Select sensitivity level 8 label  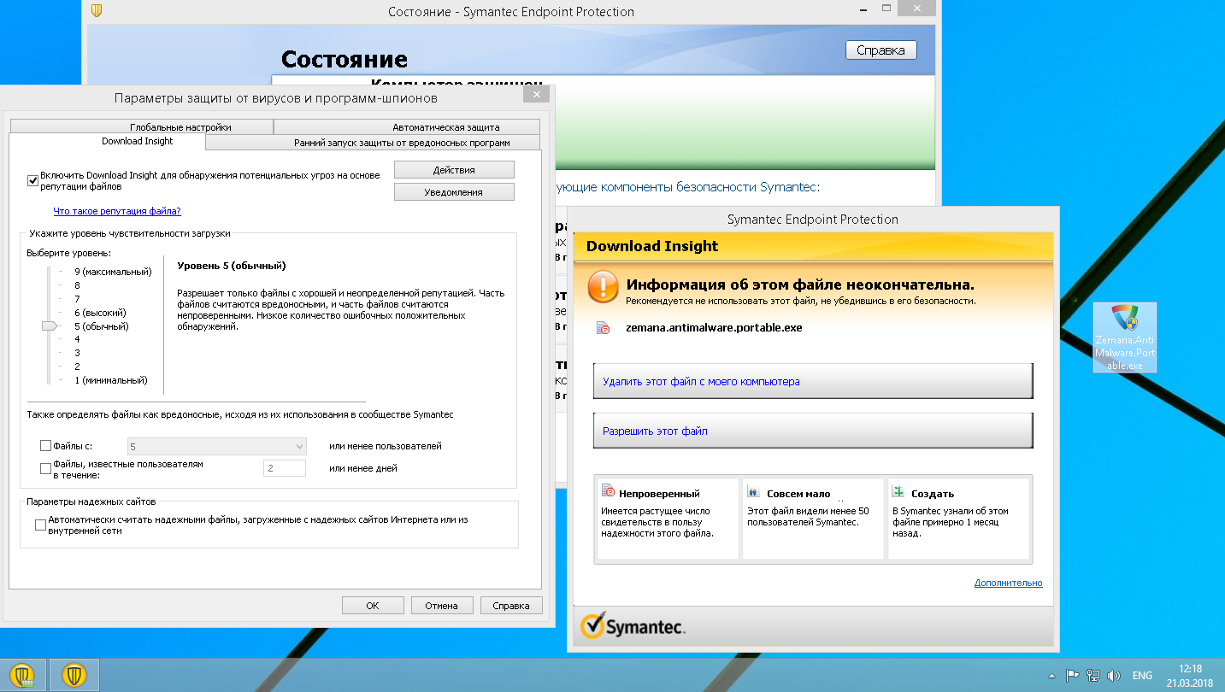click(x=78, y=285)
